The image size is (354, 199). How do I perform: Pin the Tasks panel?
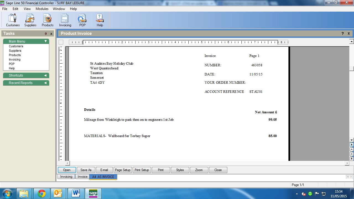46,34
